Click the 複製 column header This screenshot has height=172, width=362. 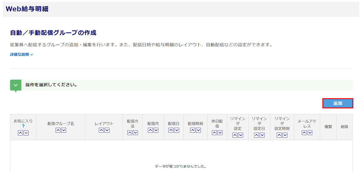point(328,127)
